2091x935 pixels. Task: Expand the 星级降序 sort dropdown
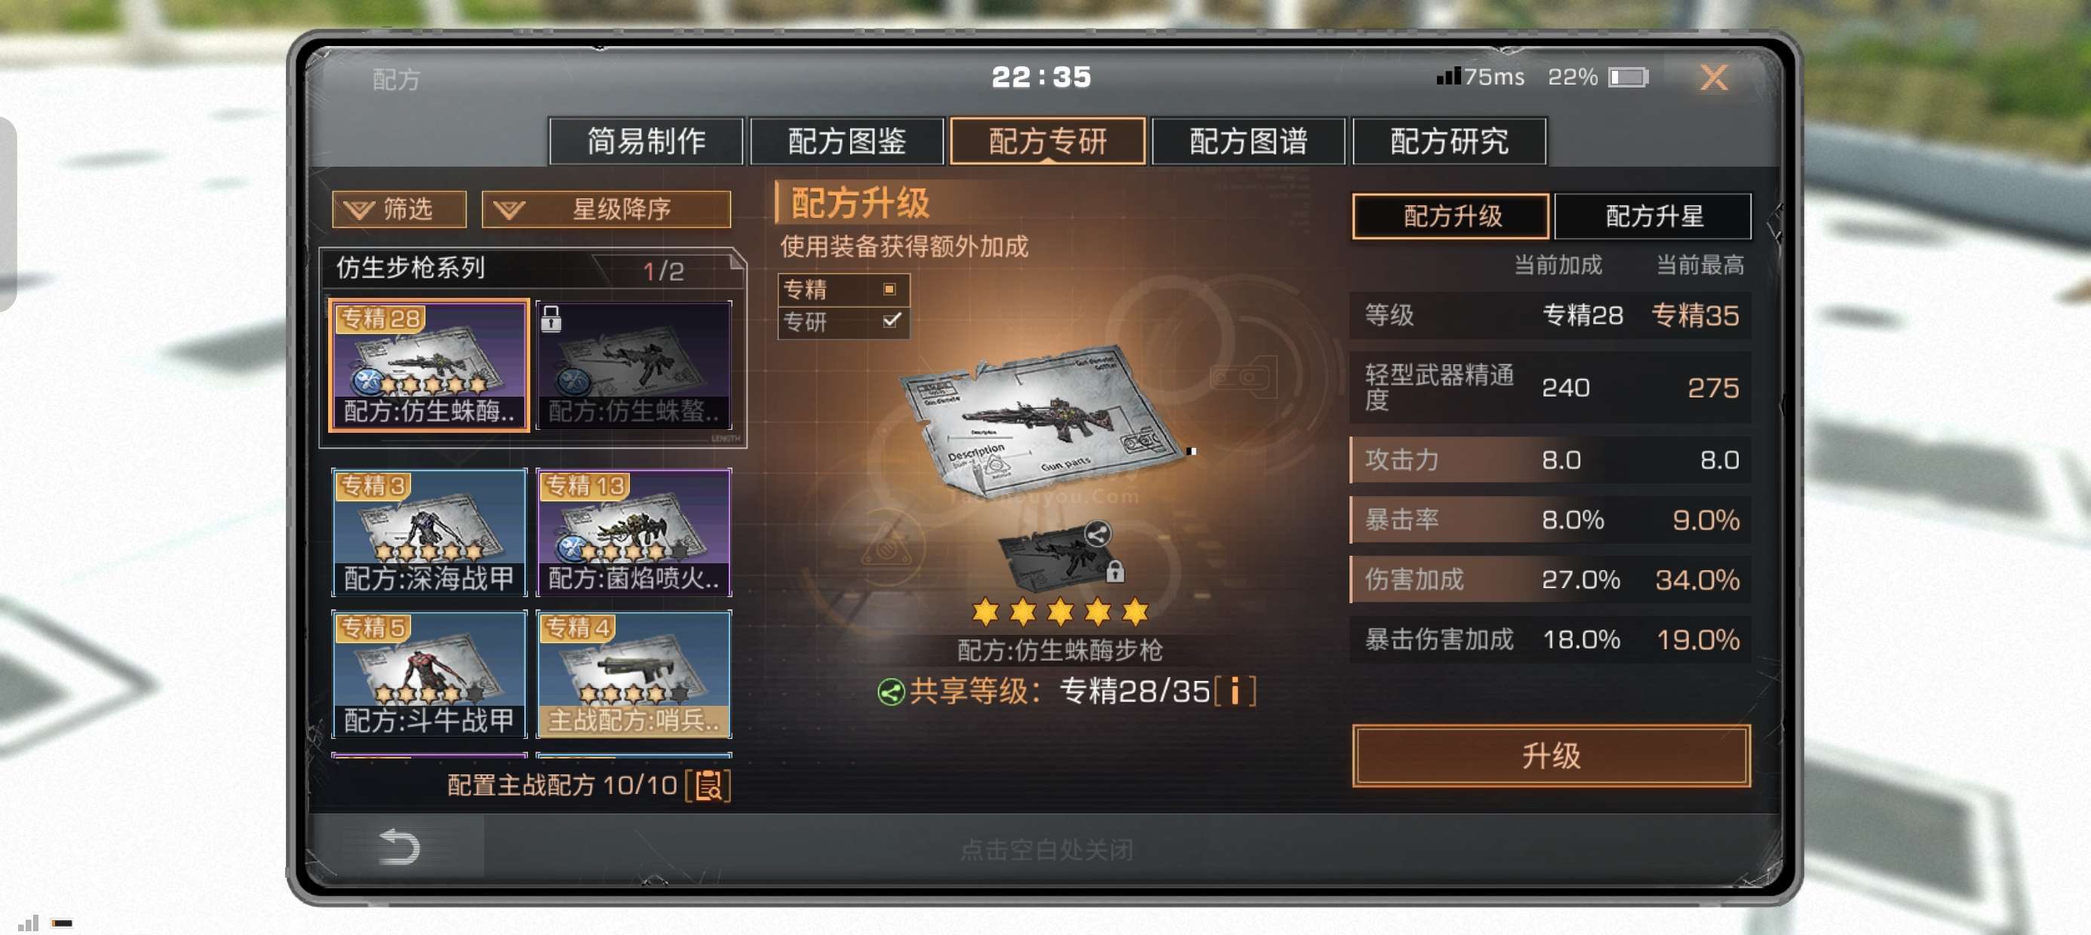pyautogui.click(x=606, y=210)
